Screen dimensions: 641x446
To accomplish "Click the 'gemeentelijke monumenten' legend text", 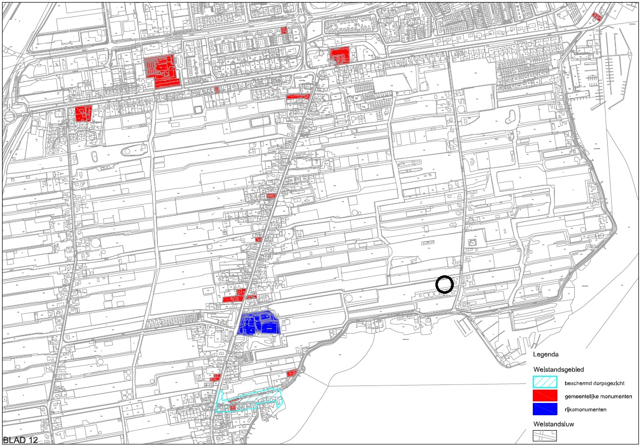I will [598, 396].
